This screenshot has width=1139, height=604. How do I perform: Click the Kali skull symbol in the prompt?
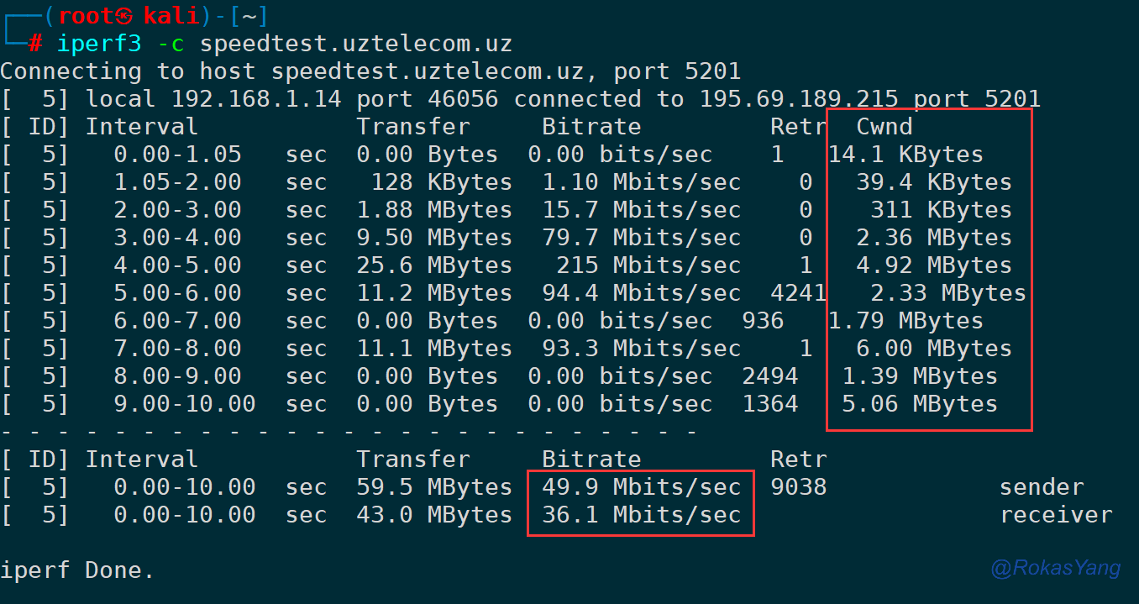coord(123,16)
